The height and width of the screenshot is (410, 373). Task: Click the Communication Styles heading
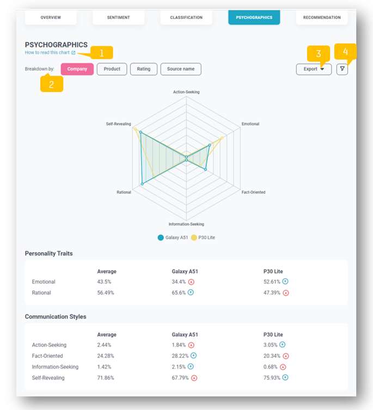point(56,317)
